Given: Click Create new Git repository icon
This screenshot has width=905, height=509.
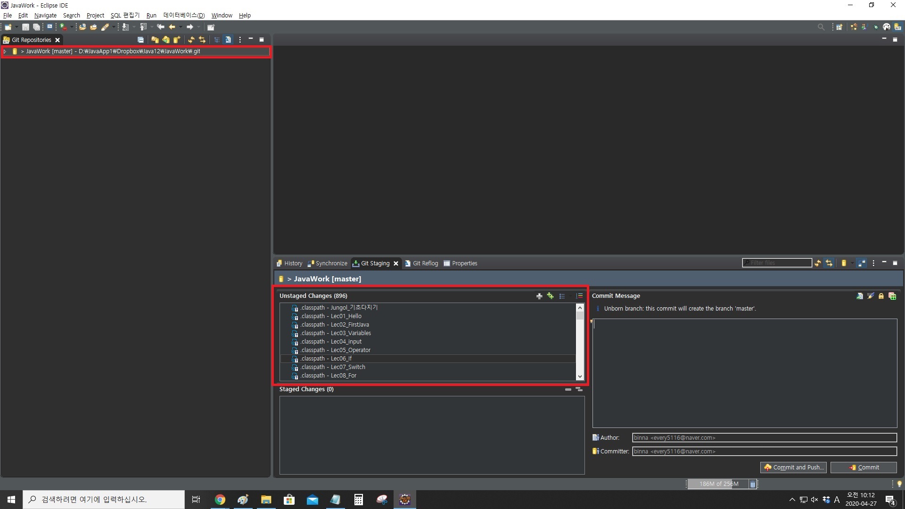Looking at the screenshot, I should [x=177, y=40].
